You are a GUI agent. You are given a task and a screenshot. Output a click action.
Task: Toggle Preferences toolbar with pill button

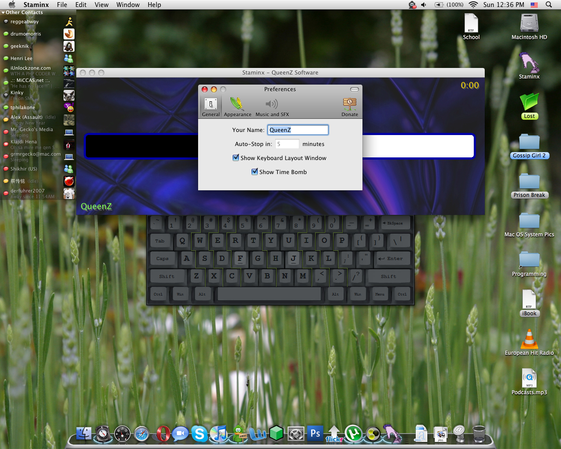355,89
